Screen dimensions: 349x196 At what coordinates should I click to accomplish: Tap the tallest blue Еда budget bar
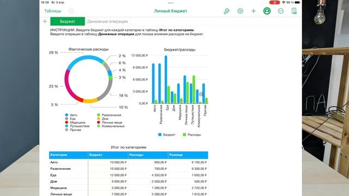[x=166, y=79]
